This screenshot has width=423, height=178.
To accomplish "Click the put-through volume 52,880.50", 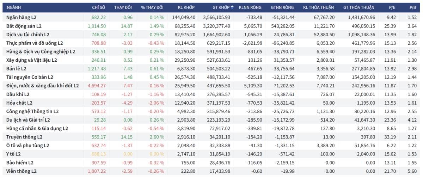I will 324,34.
